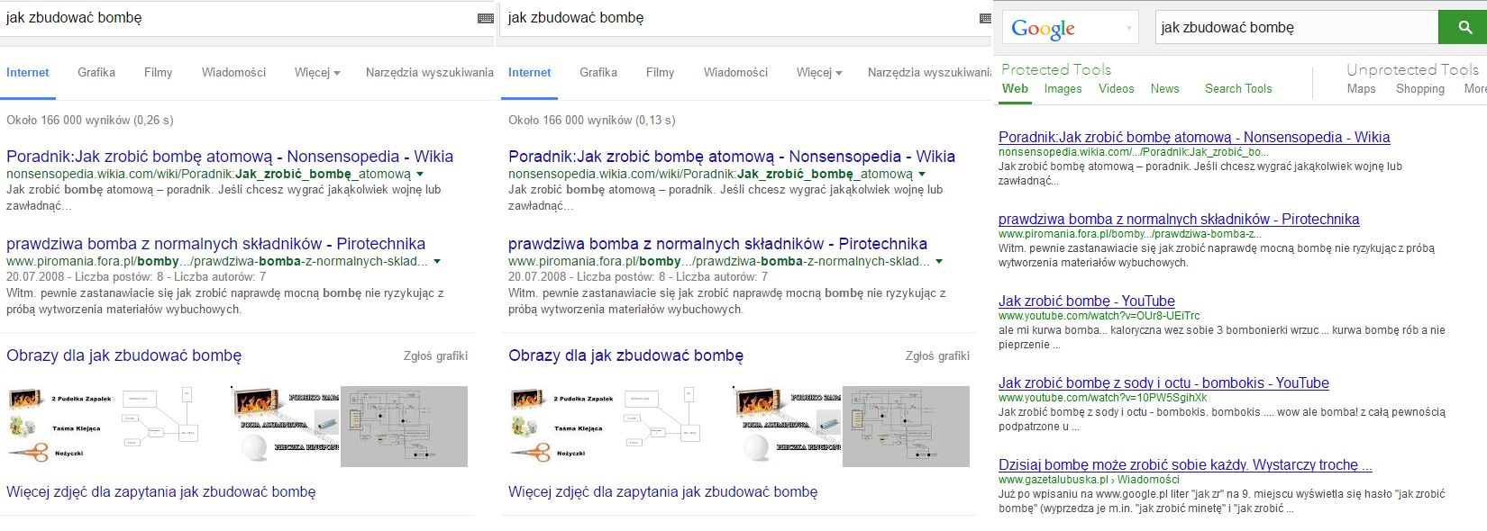Open Pirotechnika result title in left panel
Viewport: 1487px width, 531px height.
[215, 243]
